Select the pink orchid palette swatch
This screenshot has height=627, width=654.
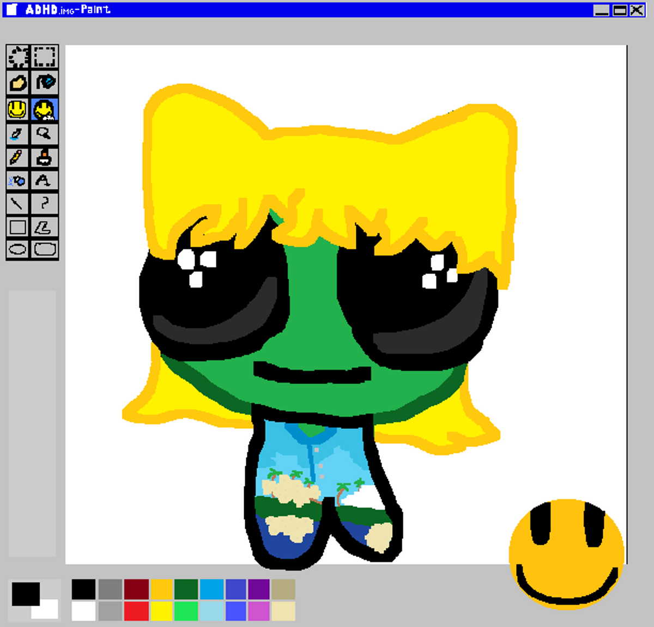coord(259,611)
